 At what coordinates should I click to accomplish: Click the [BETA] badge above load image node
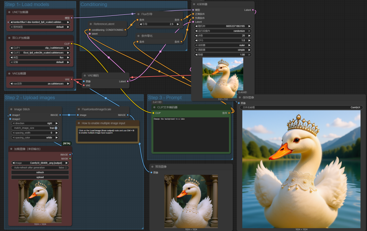coord(67,144)
